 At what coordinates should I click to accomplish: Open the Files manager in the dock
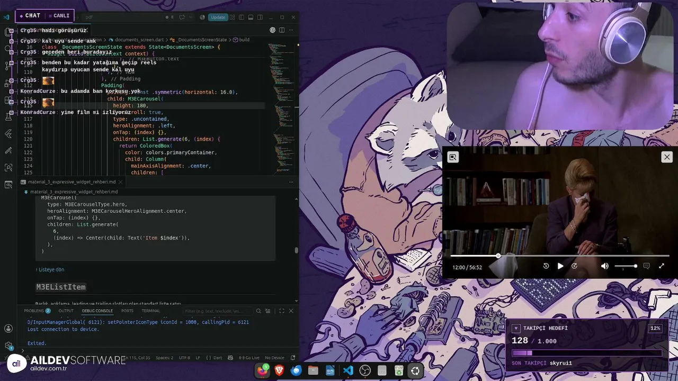(x=313, y=370)
